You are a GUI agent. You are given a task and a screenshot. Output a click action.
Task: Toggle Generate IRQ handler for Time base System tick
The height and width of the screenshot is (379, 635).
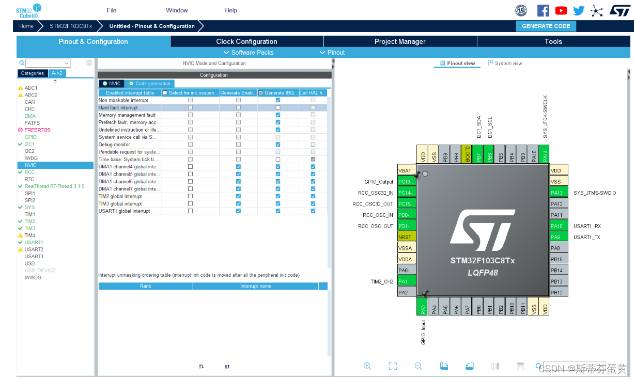(x=278, y=160)
